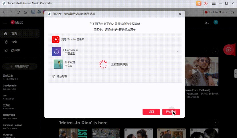Open 探索 explore in the sidebar
This screenshot has height=138, width=237.
pos(14,42)
